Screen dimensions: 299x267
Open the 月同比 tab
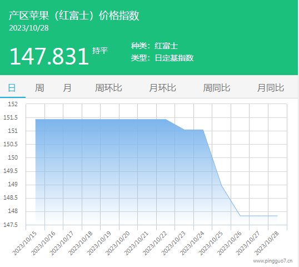(x=271, y=88)
